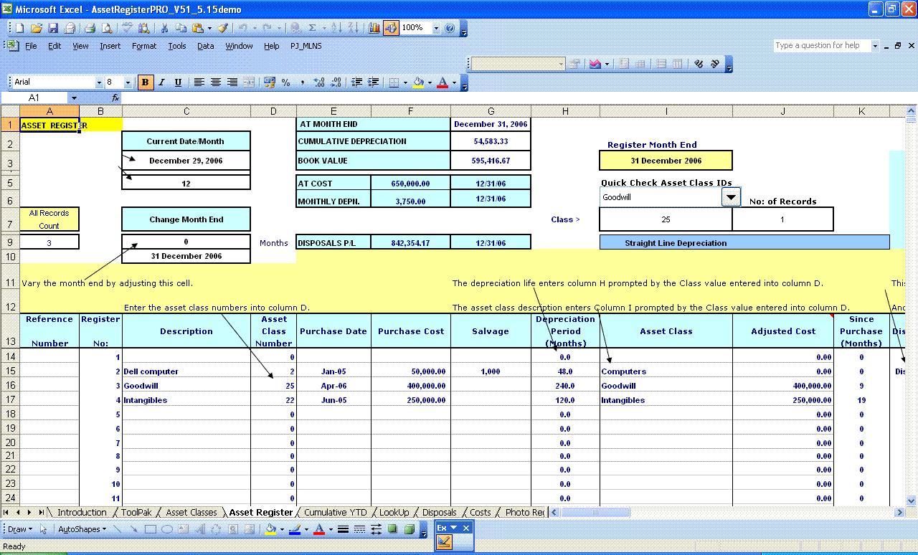Toggle Underline formatting

point(178,82)
